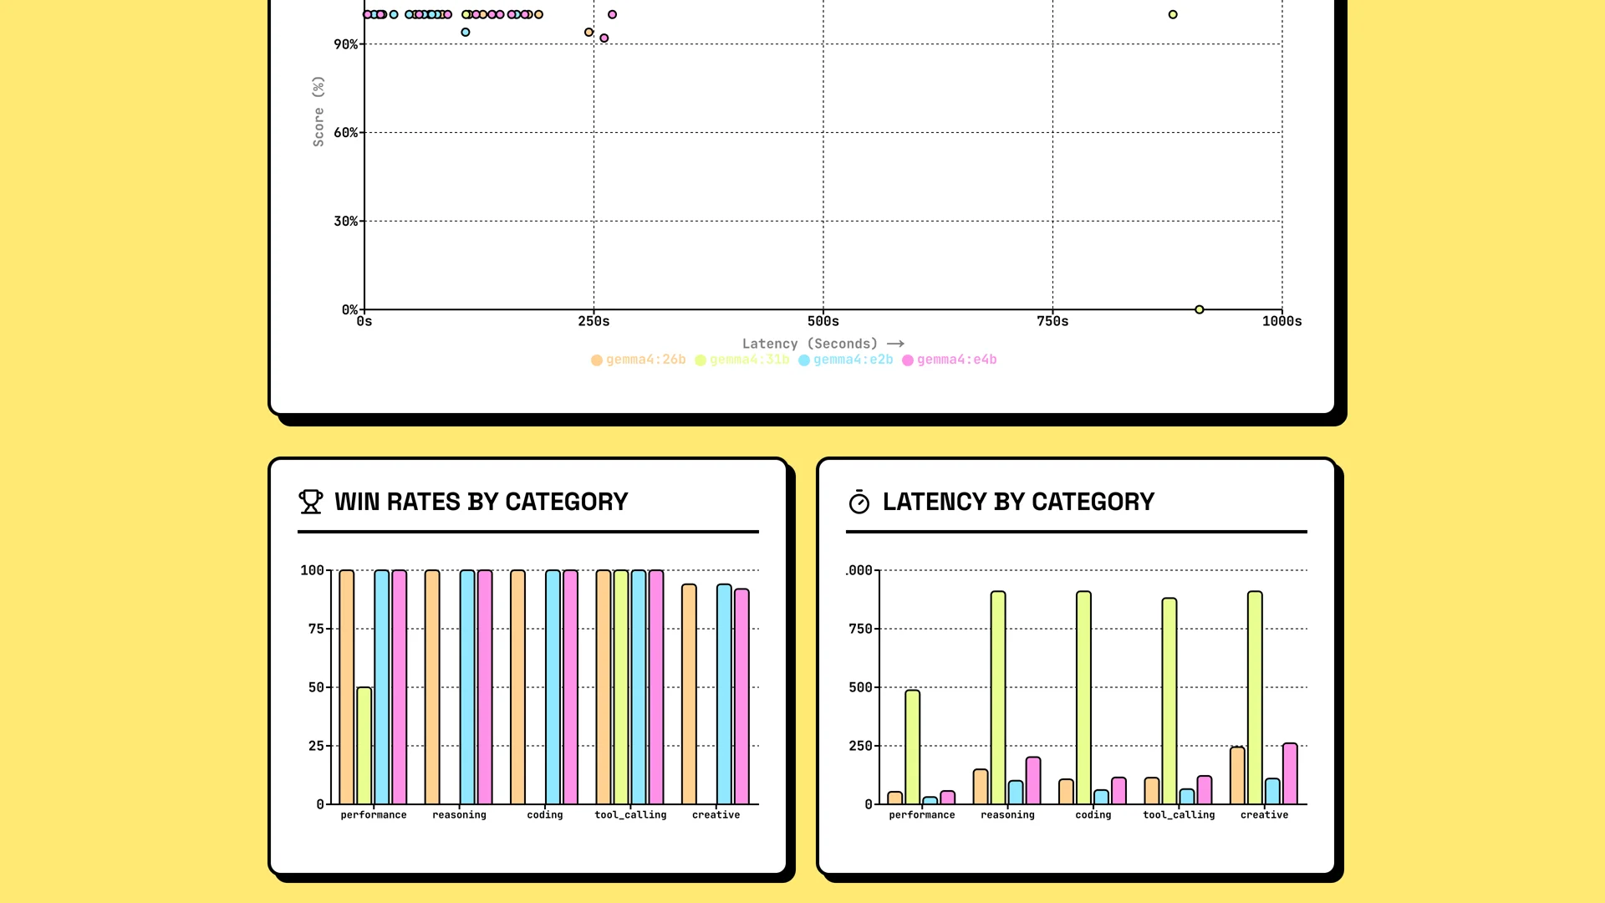The image size is (1605, 903).
Task: Click the trophy icon beside Win Rates
Action: coord(311,502)
